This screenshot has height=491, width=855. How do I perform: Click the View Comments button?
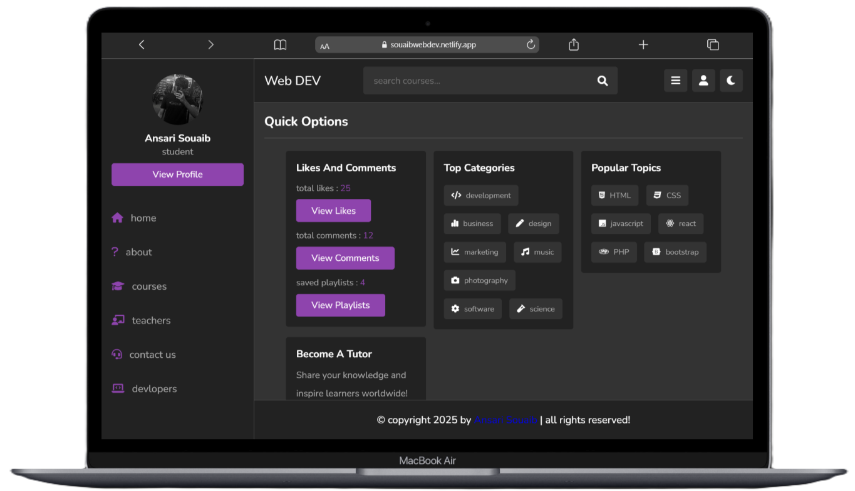[x=345, y=258]
